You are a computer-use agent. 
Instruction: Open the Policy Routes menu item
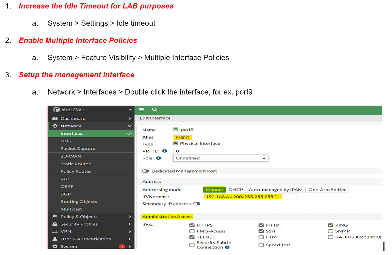[91, 171]
